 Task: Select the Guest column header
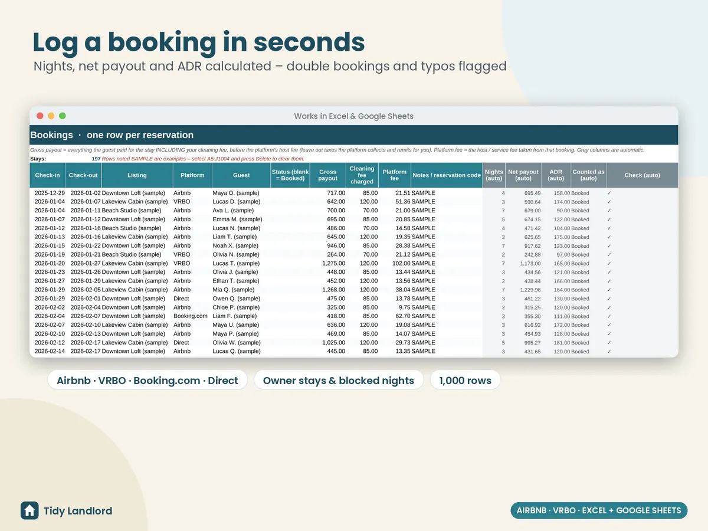(241, 175)
